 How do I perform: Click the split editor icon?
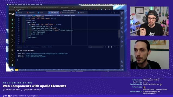coord(114,13)
